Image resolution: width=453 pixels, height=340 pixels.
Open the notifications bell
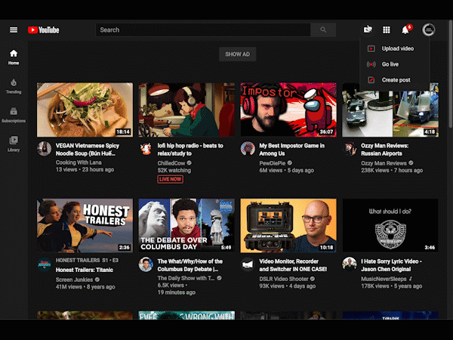click(x=405, y=30)
